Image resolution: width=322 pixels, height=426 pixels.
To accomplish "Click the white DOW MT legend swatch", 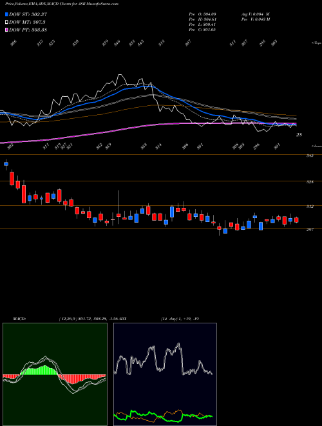I will coord(7,22).
